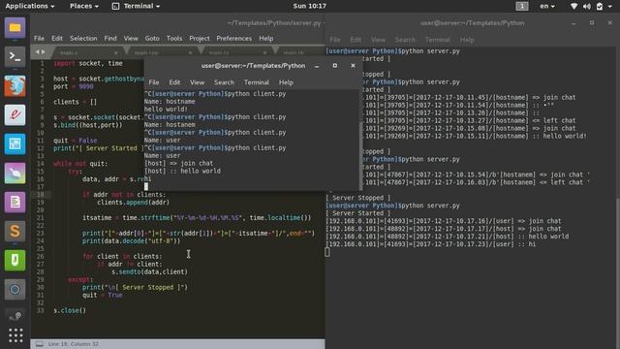The width and height of the screenshot is (620, 349).
Task: Click the front terminal title user@server:~/Templates/Python
Action: [x=253, y=66]
